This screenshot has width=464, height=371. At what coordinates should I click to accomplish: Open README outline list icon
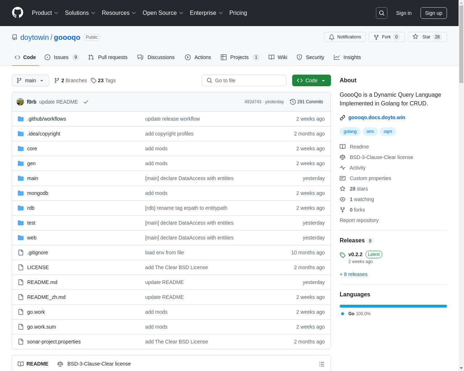(x=322, y=364)
